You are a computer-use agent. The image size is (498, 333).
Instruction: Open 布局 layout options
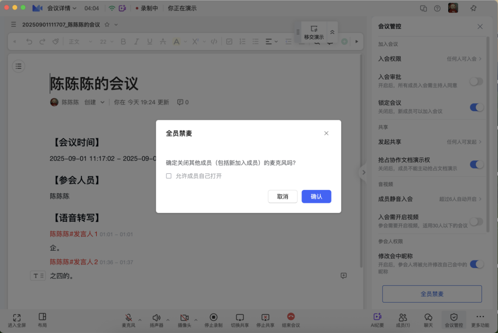tap(42, 321)
